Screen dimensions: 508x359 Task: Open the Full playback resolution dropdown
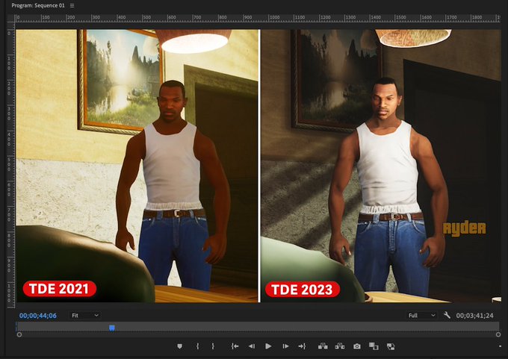(421, 315)
